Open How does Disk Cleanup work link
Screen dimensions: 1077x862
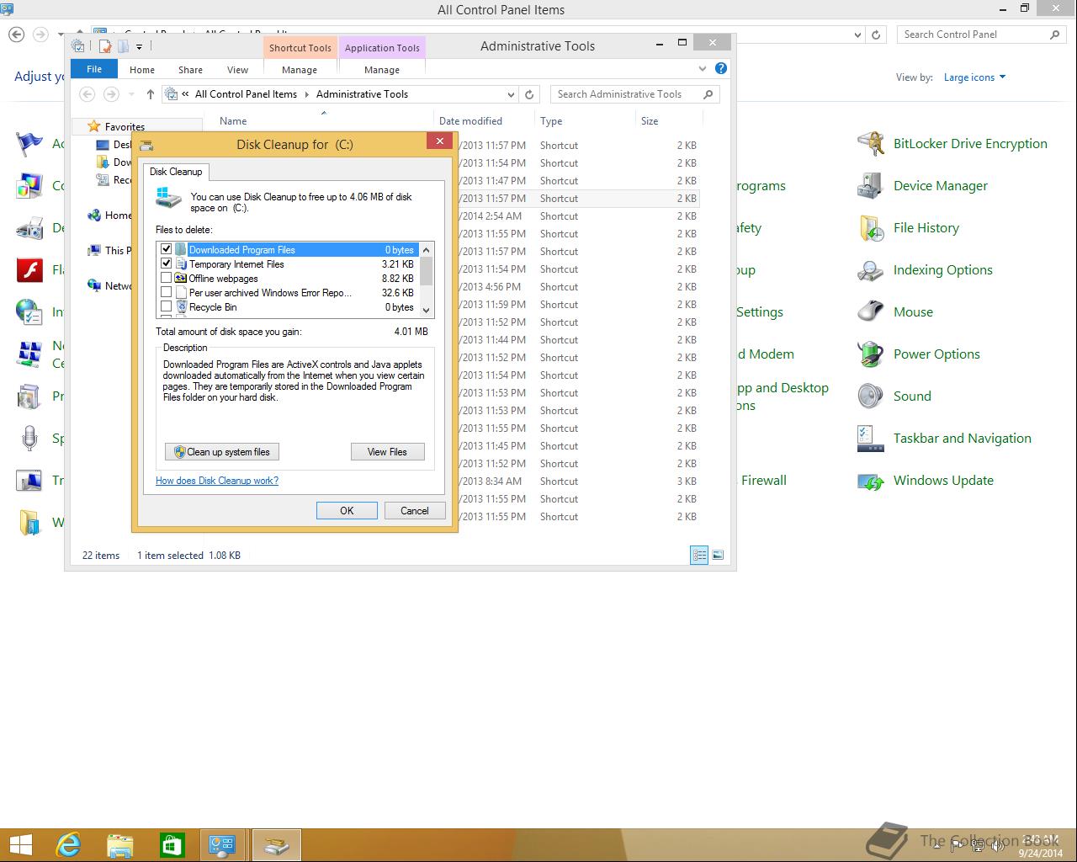point(217,481)
